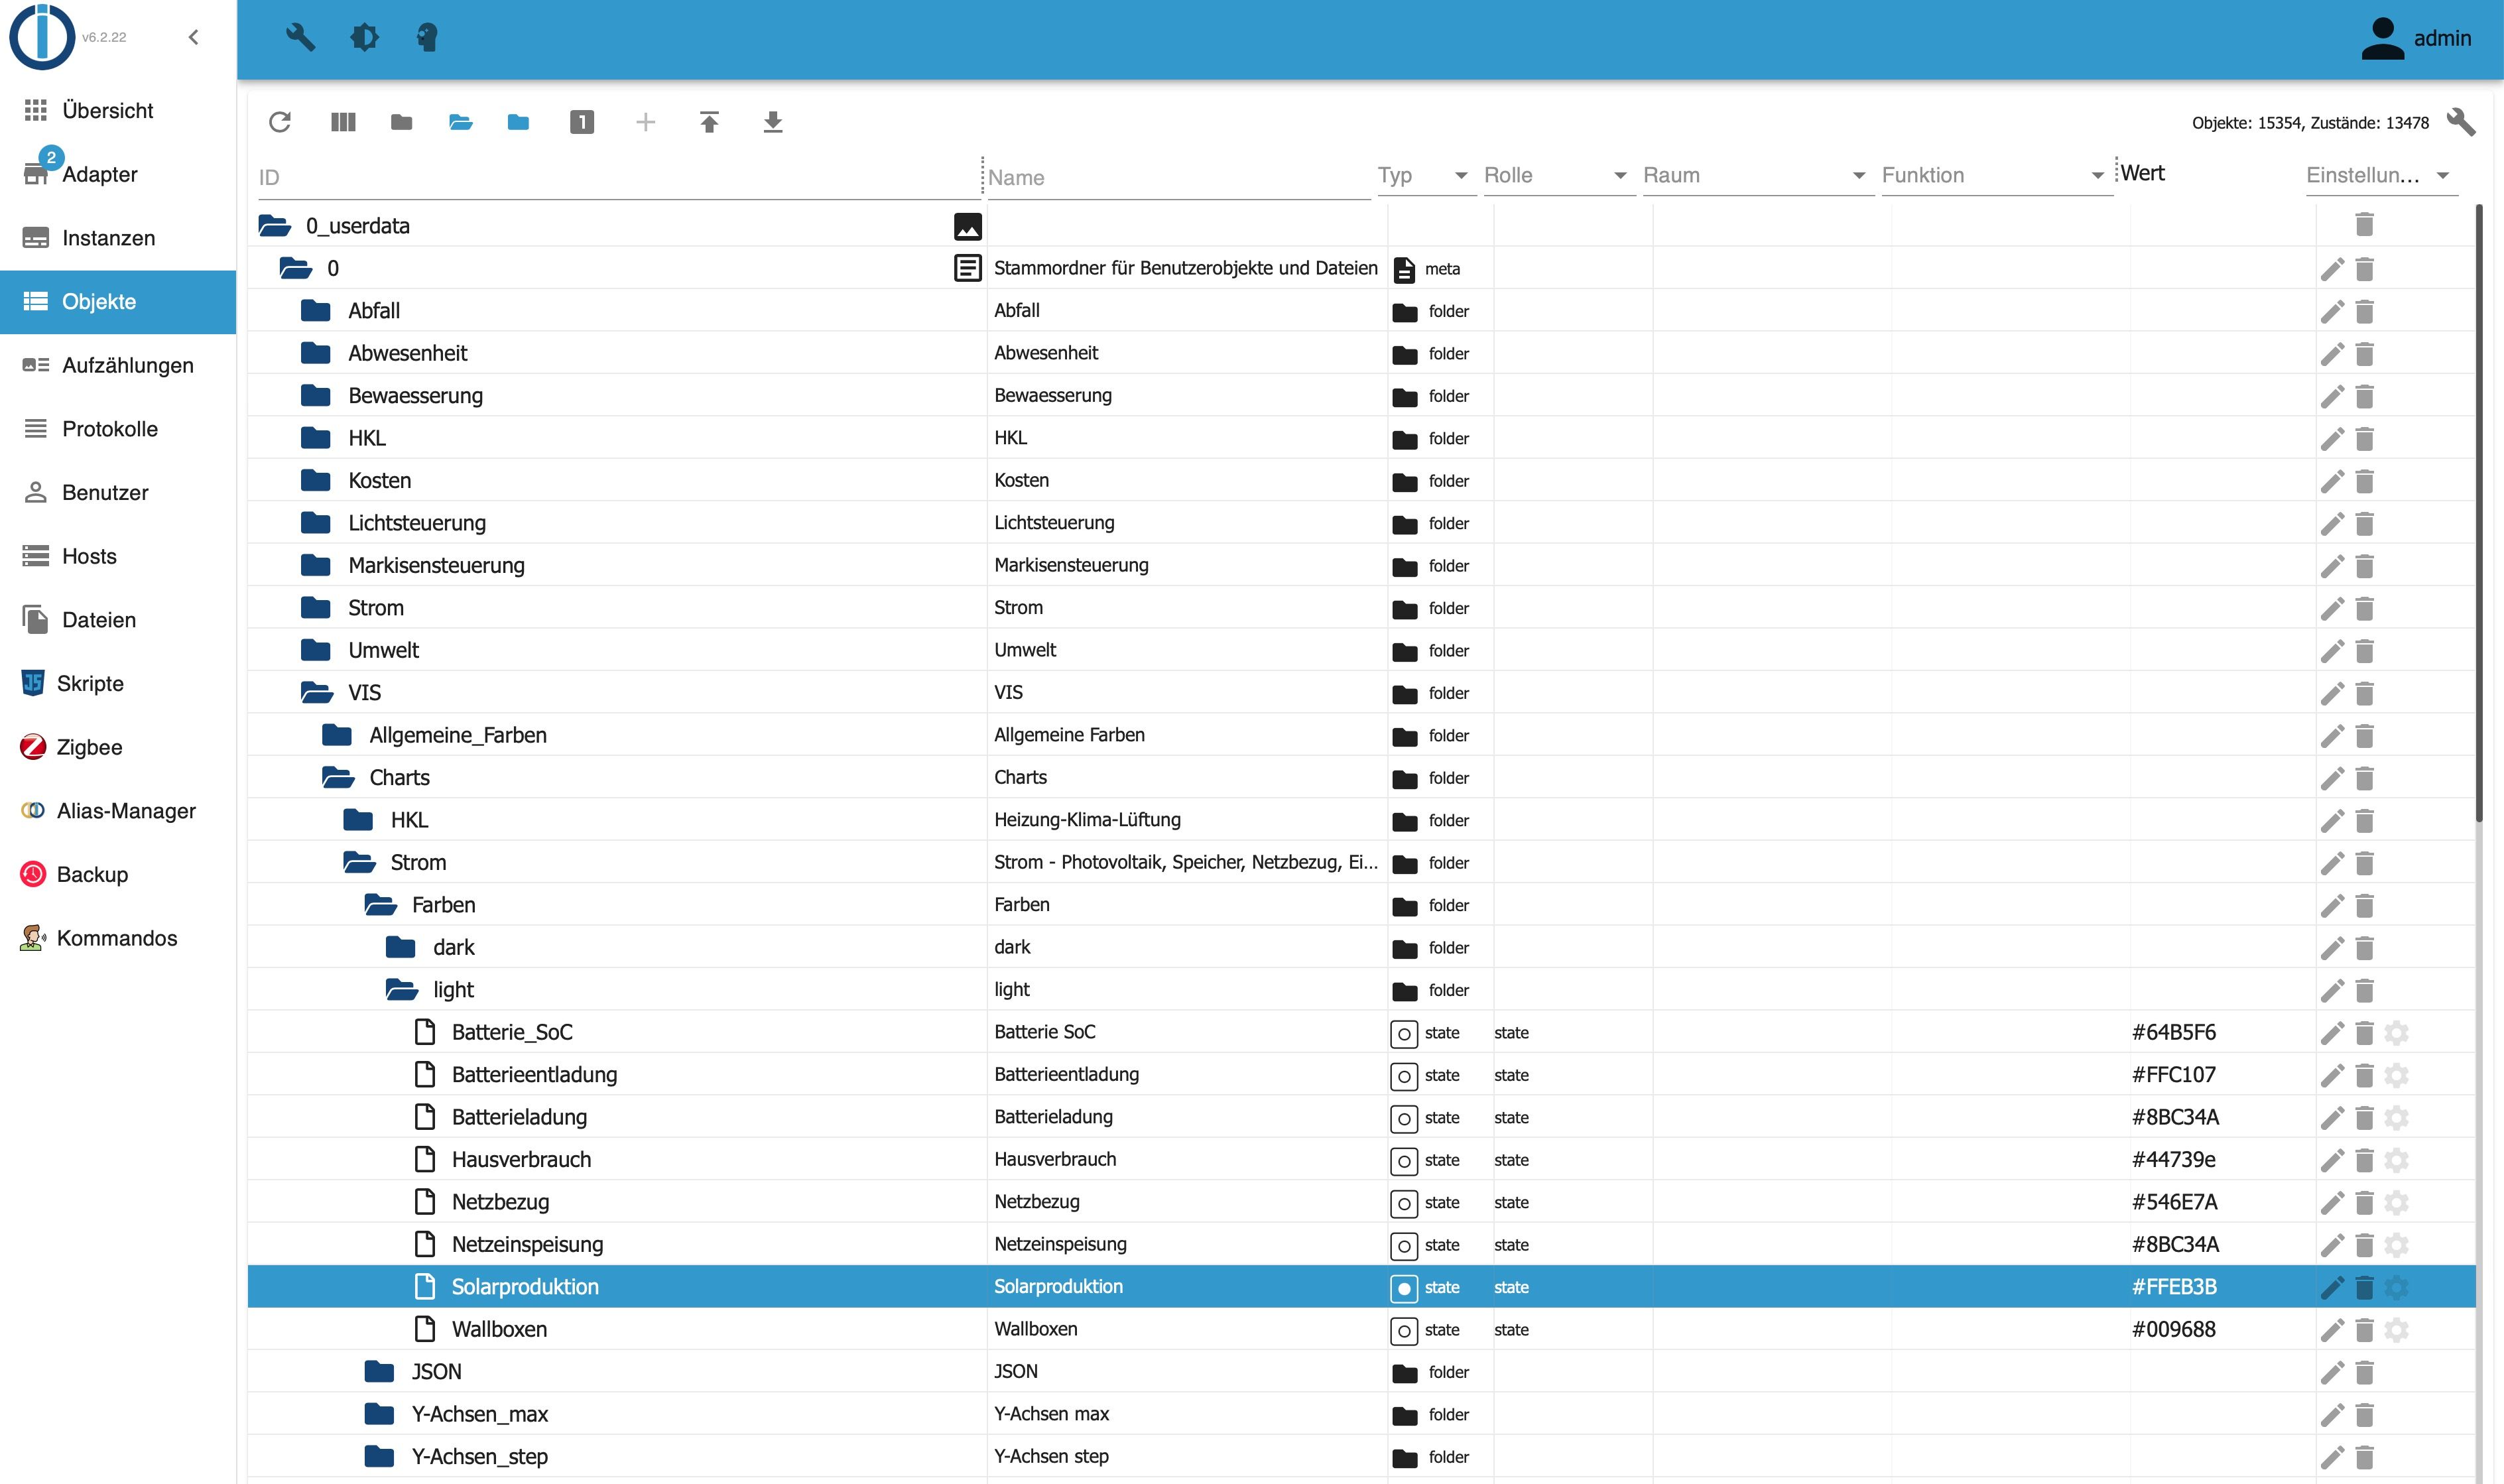
Task: Click value #009688 of Wallboxen
Action: tap(2174, 1329)
